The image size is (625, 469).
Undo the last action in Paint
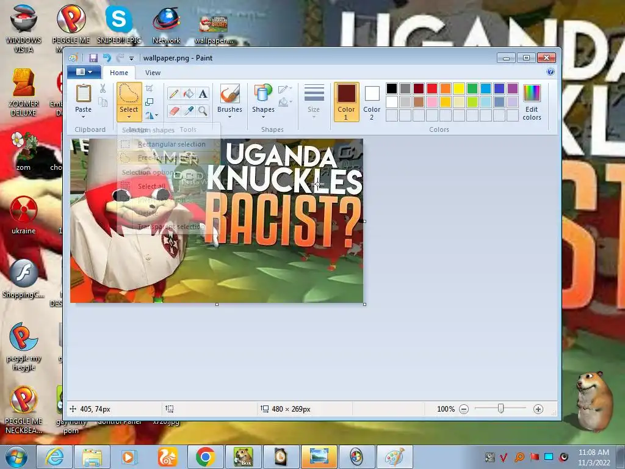[106, 58]
